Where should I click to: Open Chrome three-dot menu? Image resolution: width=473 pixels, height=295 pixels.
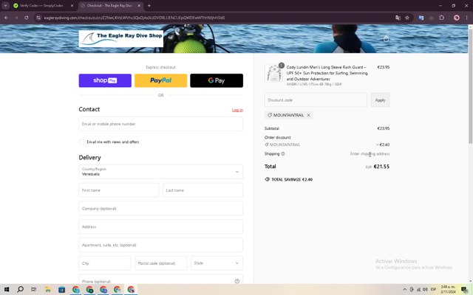[466, 18]
